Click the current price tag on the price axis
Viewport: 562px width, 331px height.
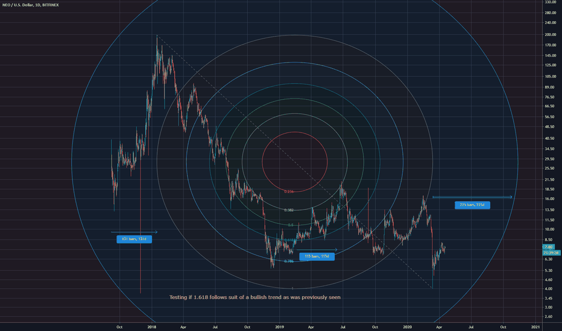click(548, 247)
